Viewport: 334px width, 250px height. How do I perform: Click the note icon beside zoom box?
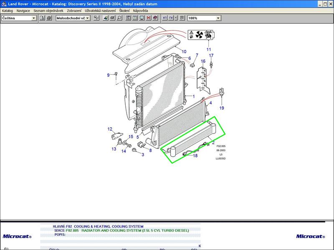(182, 18)
